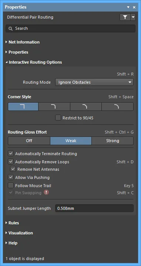141x266 pixels.
Task: Select the 45 degree corner style
Action: pyautogui.click(x=86, y=106)
